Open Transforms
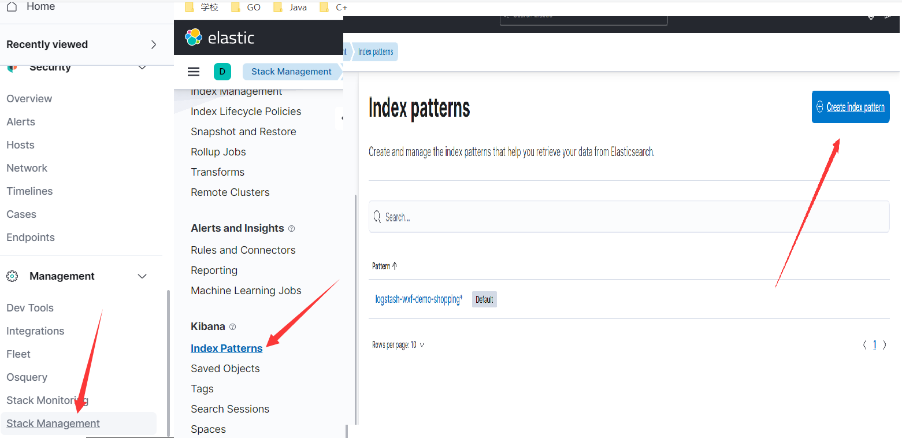The width and height of the screenshot is (902, 438). pyautogui.click(x=218, y=172)
